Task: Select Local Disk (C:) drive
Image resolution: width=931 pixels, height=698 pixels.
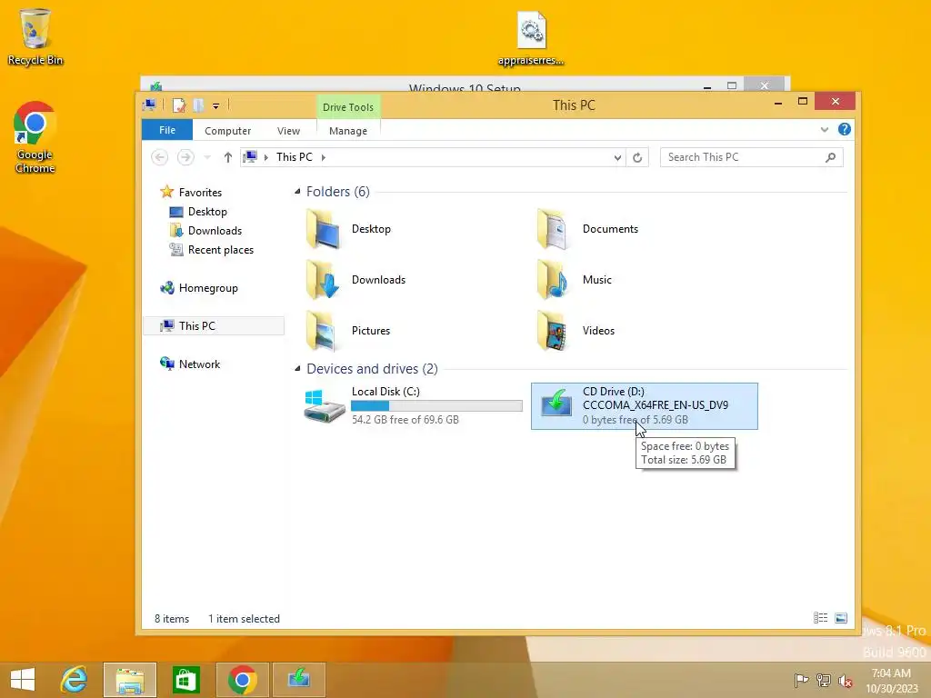Action: pyautogui.click(x=413, y=406)
